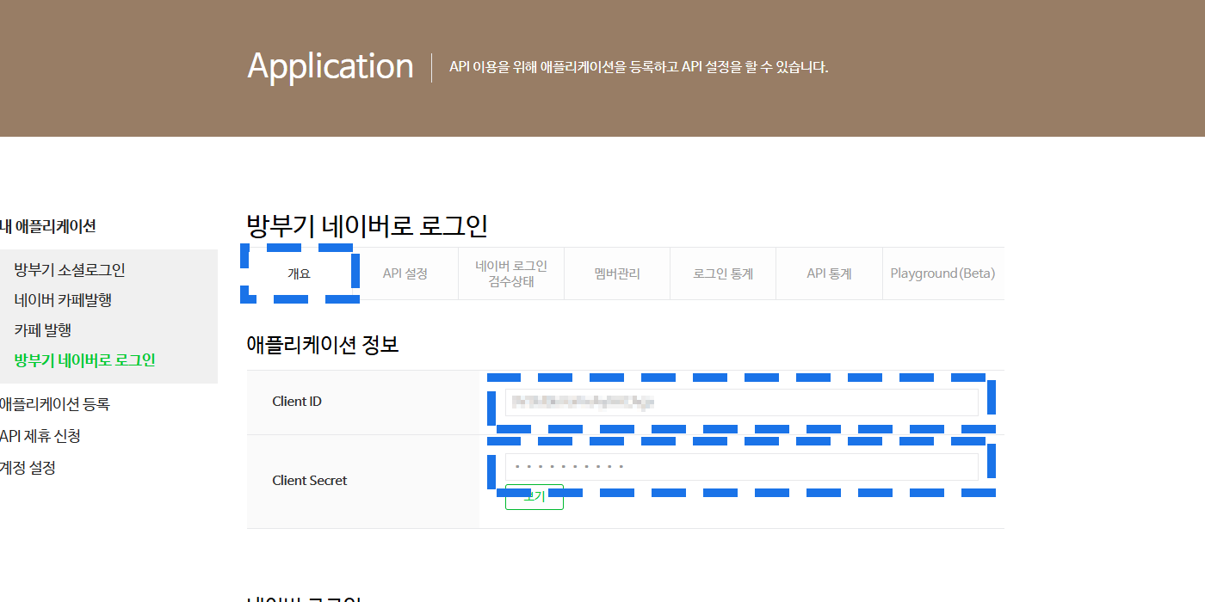Click the Client Secret row label

coord(310,481)
